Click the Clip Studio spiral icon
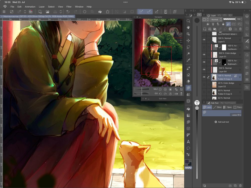 pyautogui.click(x=31, y=12)
